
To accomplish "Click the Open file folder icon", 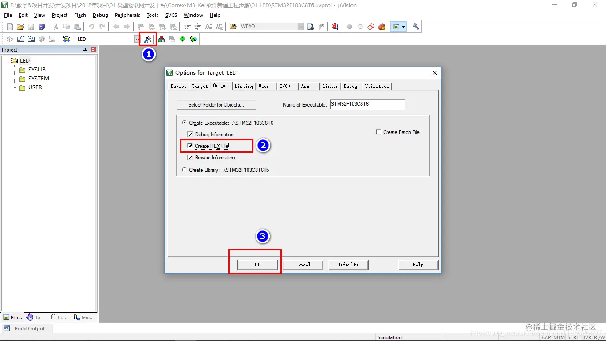I will coord(20,27).
